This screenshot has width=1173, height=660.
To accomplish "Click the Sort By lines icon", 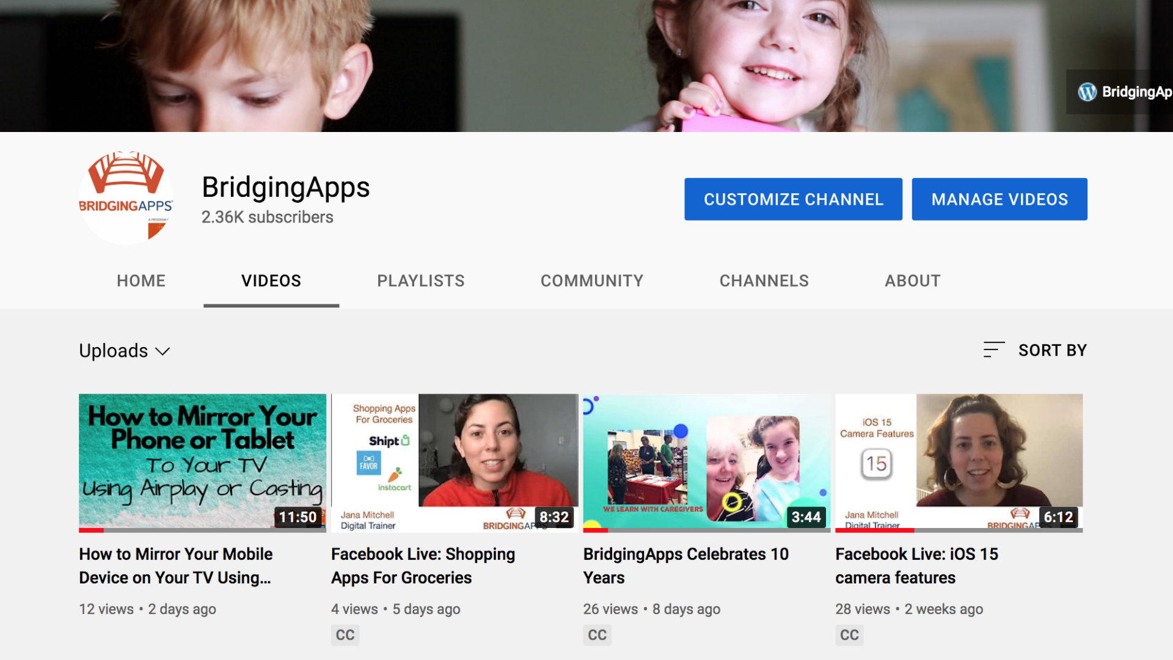I will click(x=994, y=350).
